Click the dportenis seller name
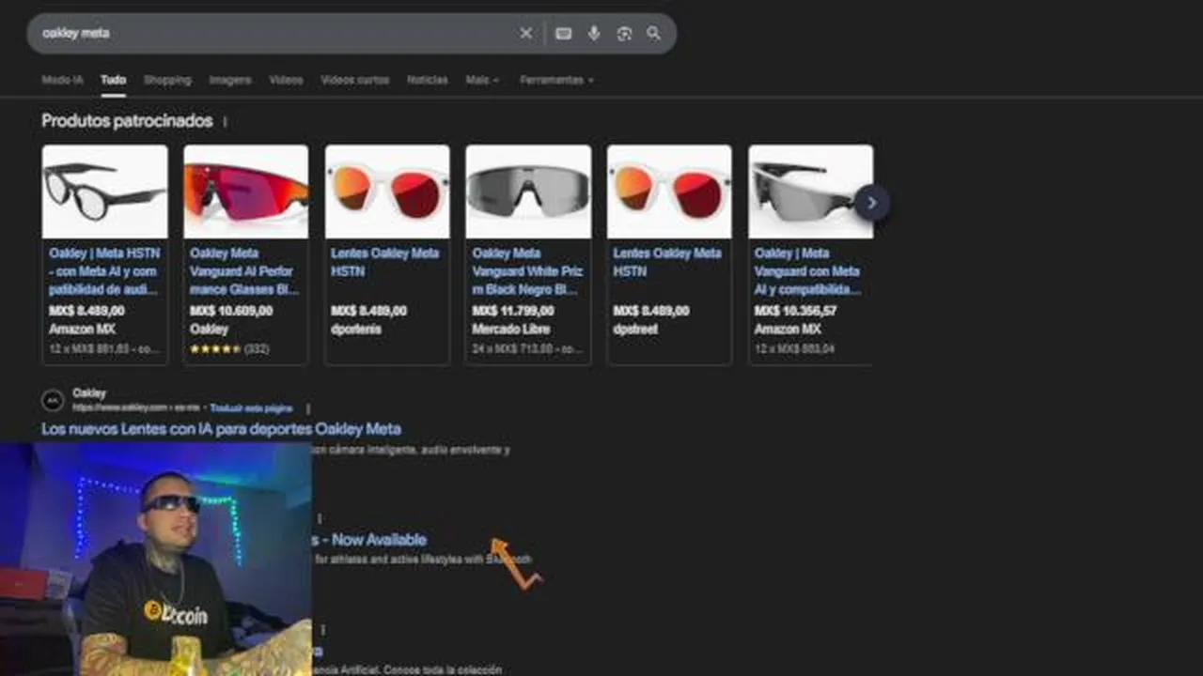The width and height of the screenshot is (1203, 676). tap(356, 330)
